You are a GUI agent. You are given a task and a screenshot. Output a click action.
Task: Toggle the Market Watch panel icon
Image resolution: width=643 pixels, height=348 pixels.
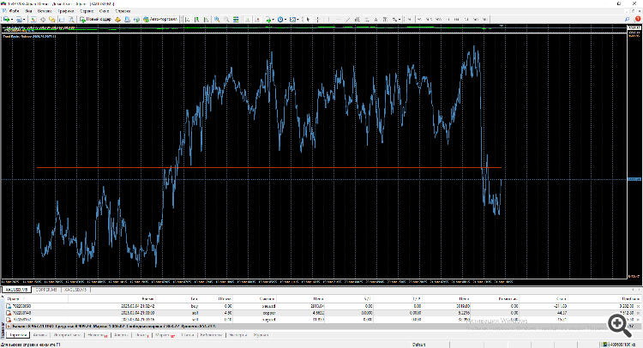[33, 19]
